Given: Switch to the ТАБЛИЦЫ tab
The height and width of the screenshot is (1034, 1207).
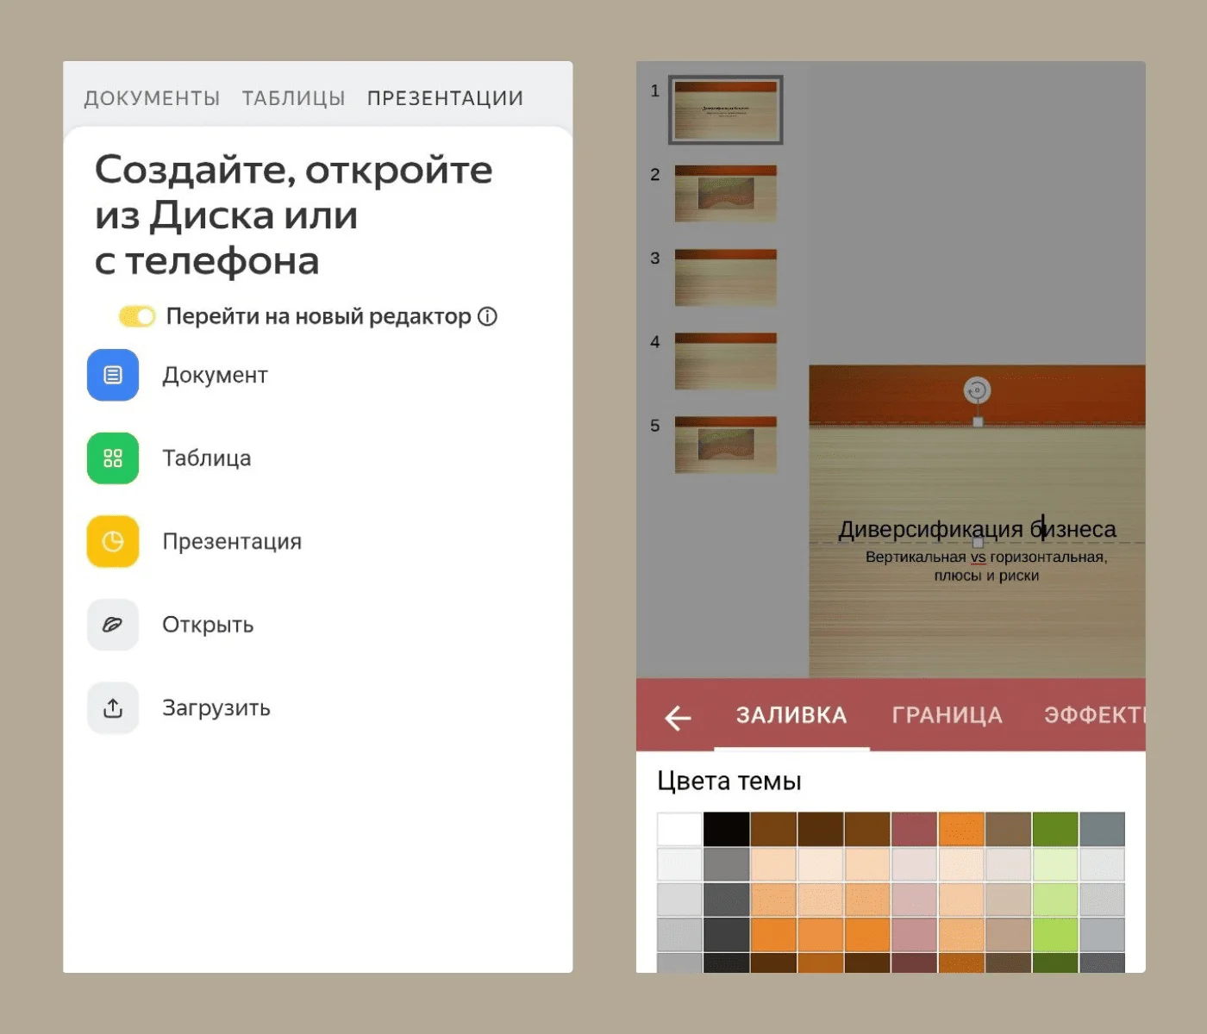Looking at the screenshot, I should pyautogui.click(x=293, y=98).
